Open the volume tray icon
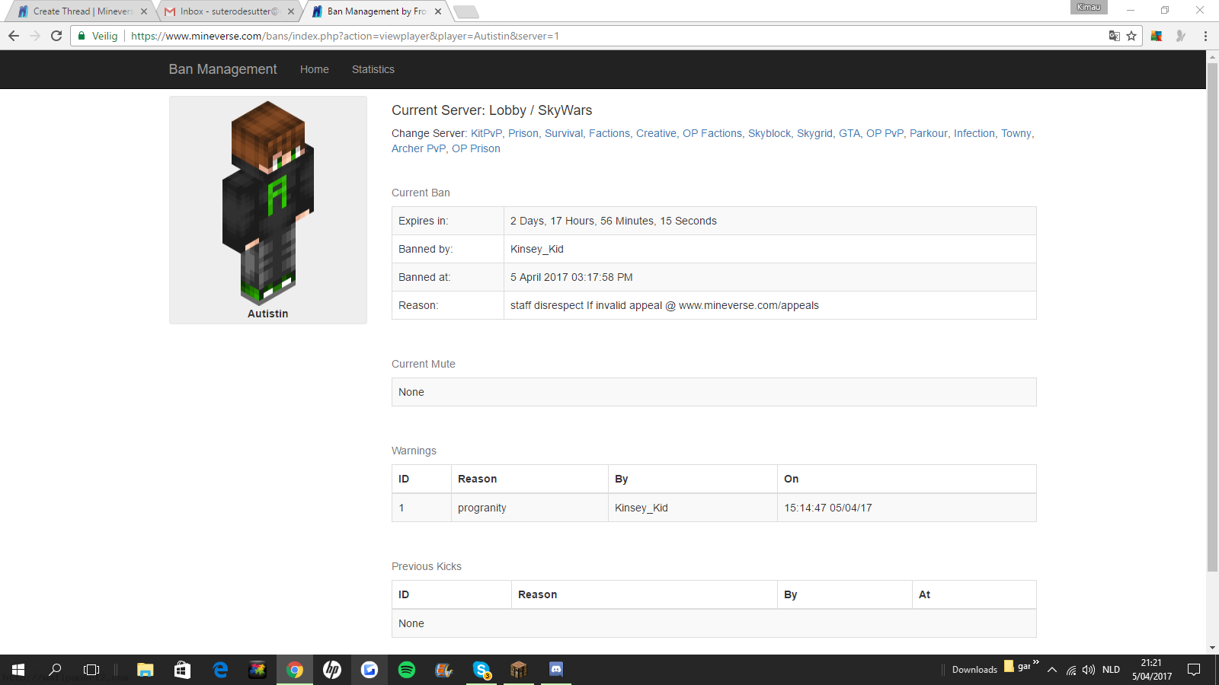 (1089, 670)
